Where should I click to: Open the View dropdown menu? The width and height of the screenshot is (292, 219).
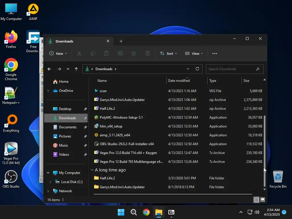194,53
